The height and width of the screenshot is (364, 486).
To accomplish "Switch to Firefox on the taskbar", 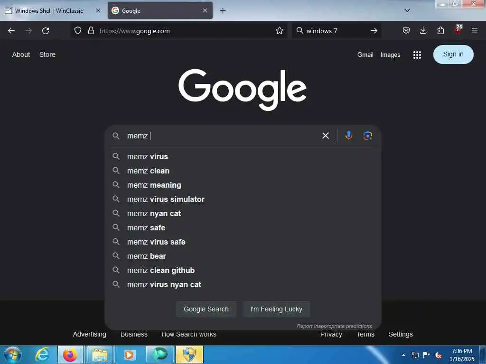I will (70, 355).
